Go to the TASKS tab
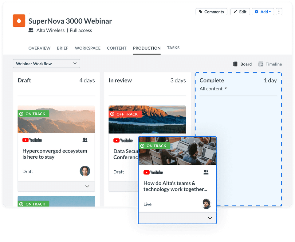The image size is (295, 242). 173,48
